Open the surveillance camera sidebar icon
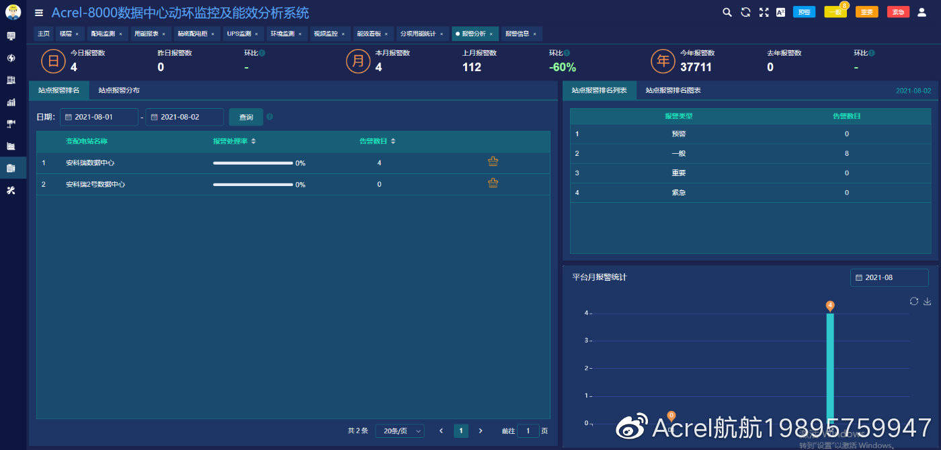 point(11,124)
